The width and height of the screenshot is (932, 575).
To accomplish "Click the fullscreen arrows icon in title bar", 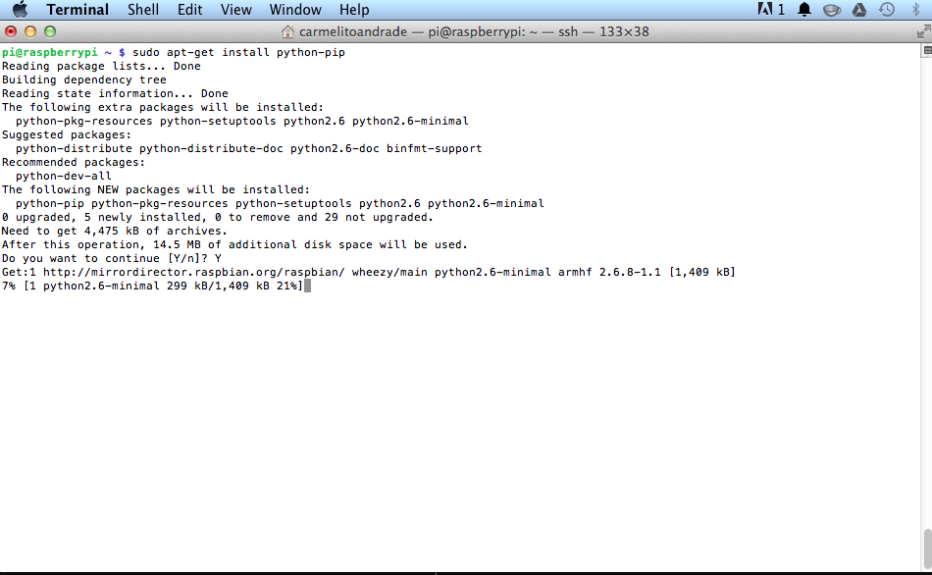I will click(923, 31).
